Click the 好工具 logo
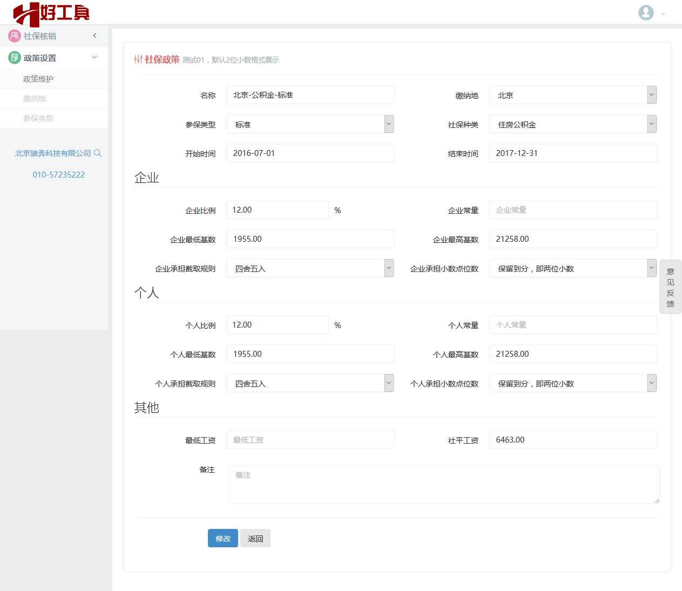Screen dimensions: 682x591 tap(51, 13)
